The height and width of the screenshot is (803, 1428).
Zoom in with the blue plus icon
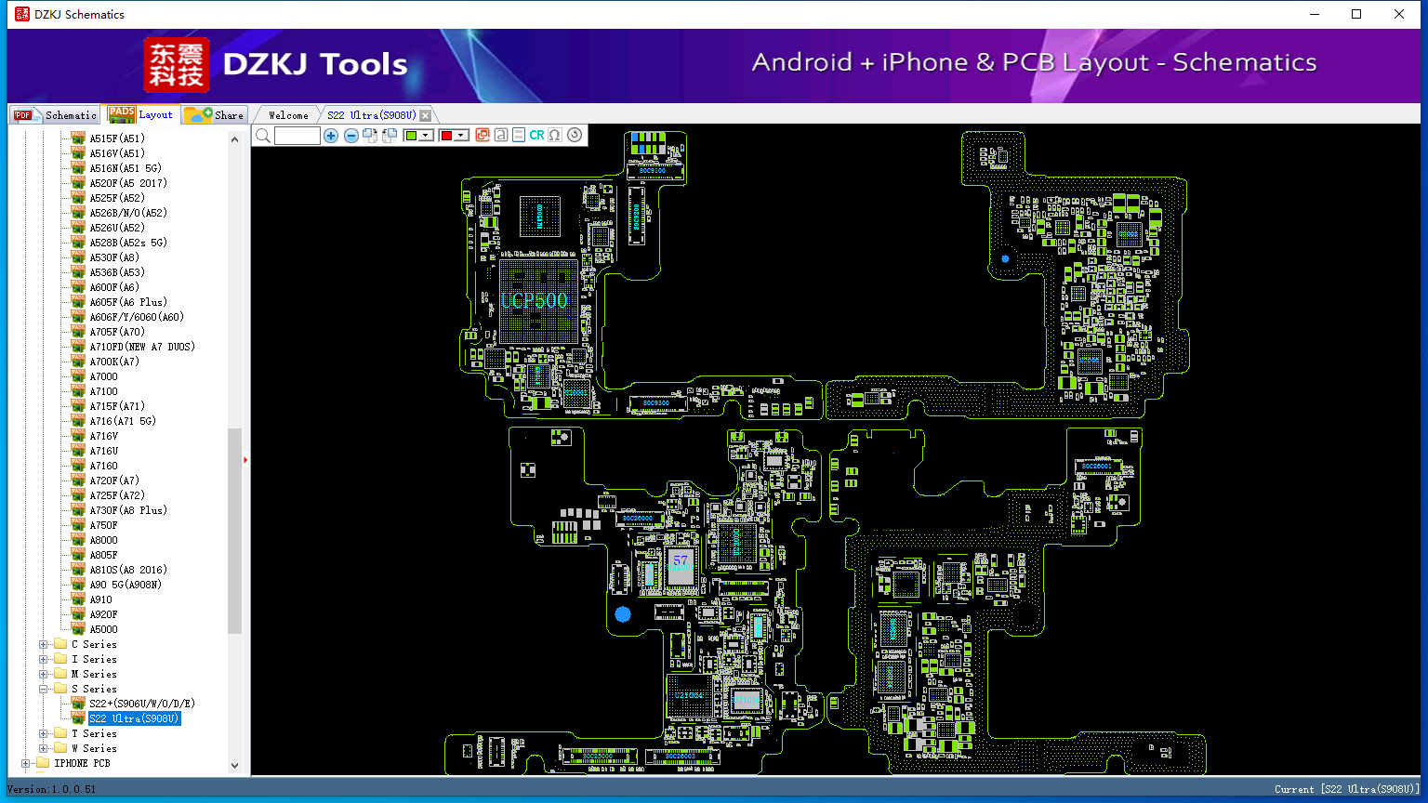pos(331,136)
